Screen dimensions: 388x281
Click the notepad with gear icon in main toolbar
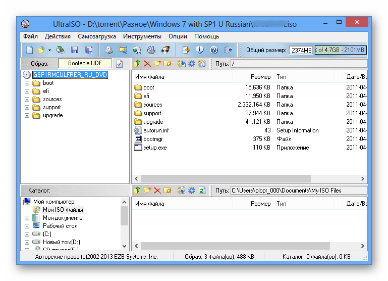[x=186, y=50]
